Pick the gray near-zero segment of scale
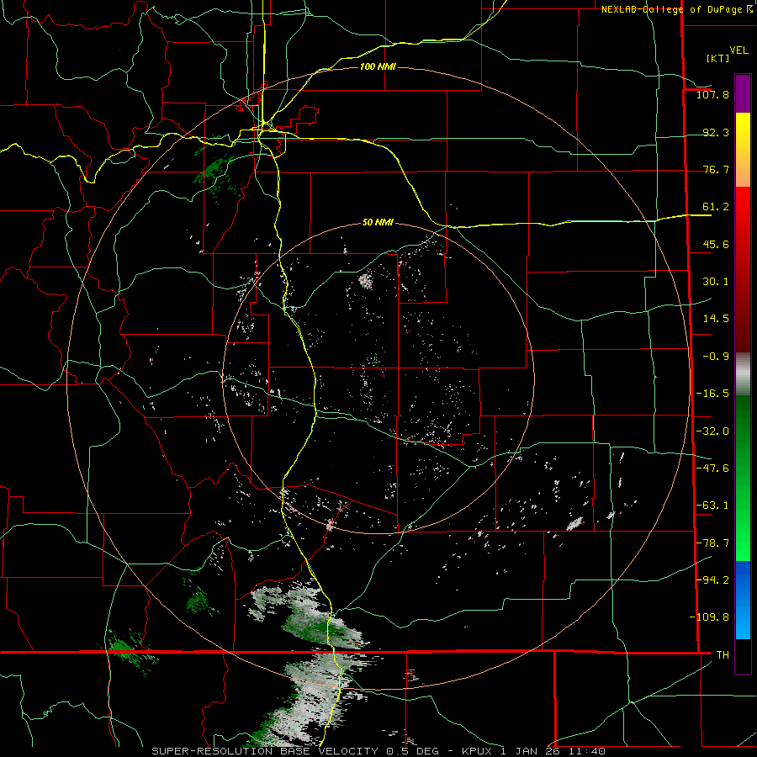Image resolution: width=757 pixels, height=757 pixels. click(743, 374)
